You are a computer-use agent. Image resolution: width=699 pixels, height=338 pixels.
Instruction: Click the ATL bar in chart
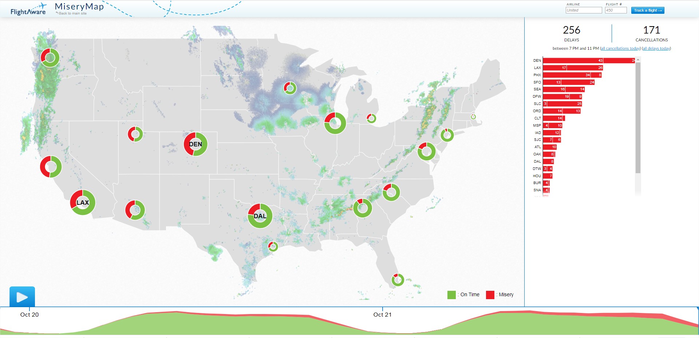click(x=550, y=147)
